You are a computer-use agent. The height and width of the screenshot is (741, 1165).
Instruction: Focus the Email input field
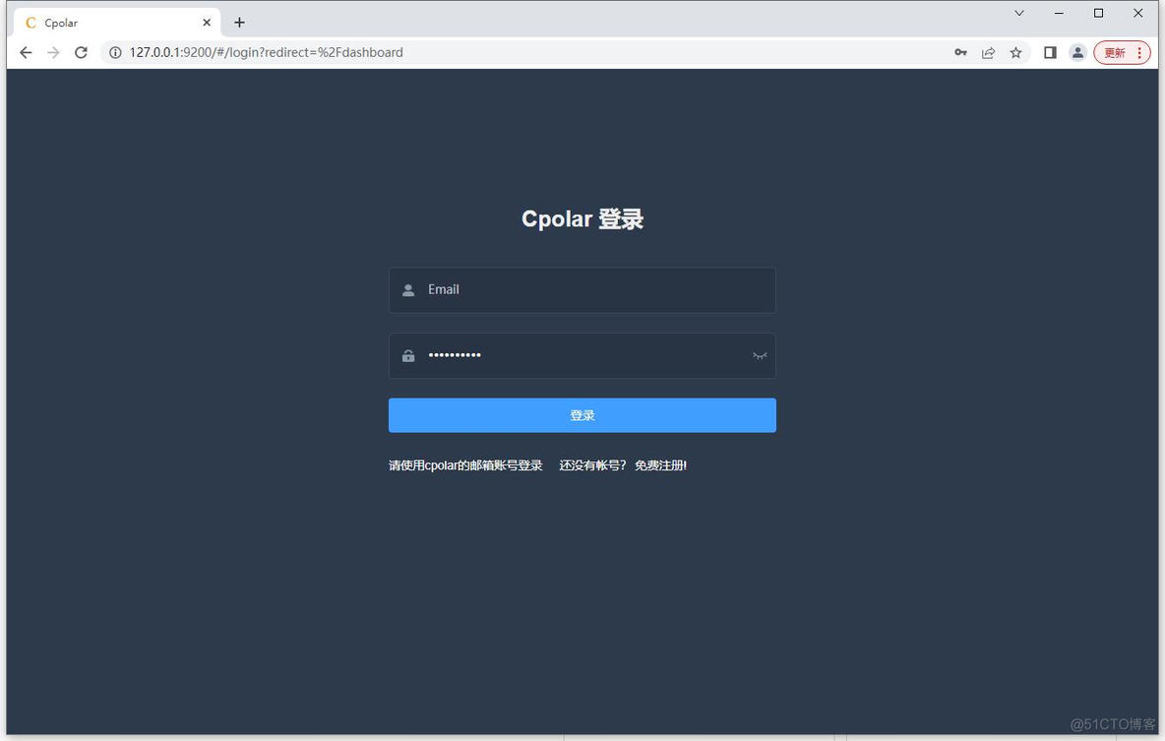582,290
